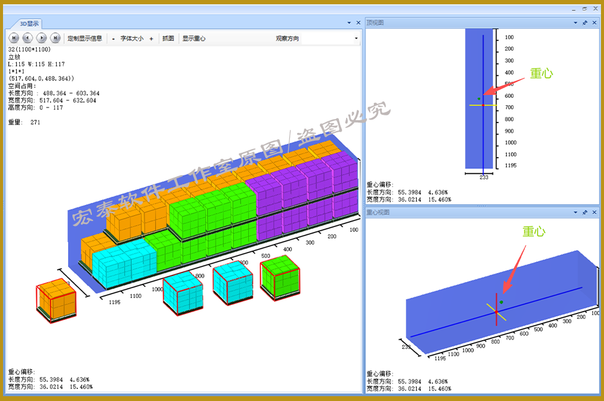Switch to the 3D显示 tab
This screenshot has width=604, height=401.
[29, 24]
